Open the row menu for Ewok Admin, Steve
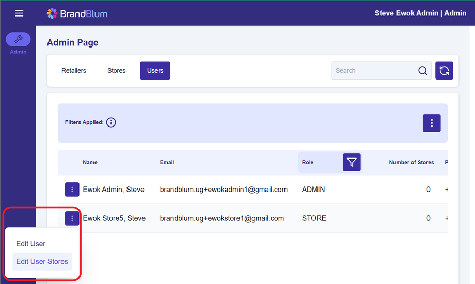475x284 pixels. (x=72, y=190)
